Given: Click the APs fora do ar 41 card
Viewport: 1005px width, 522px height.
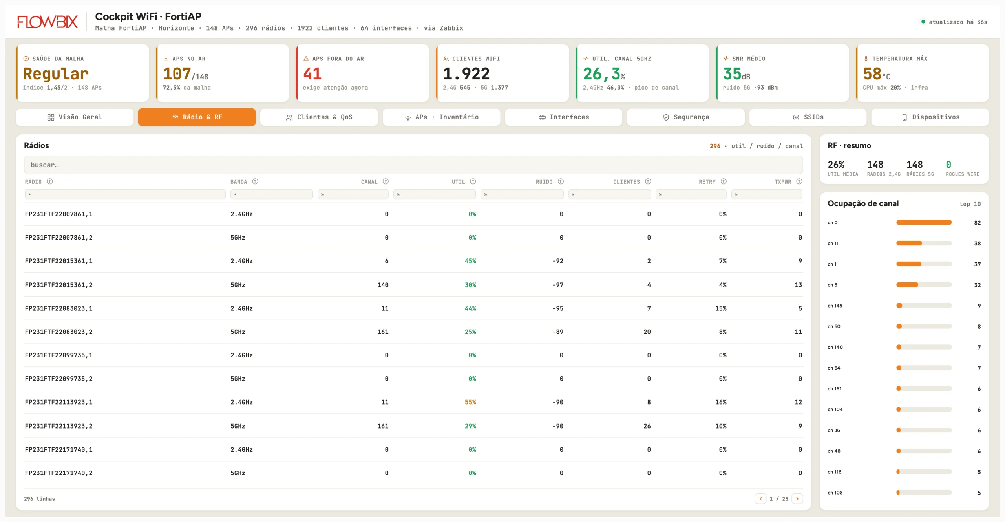Looking at the screenshot, I should point(362,73).
